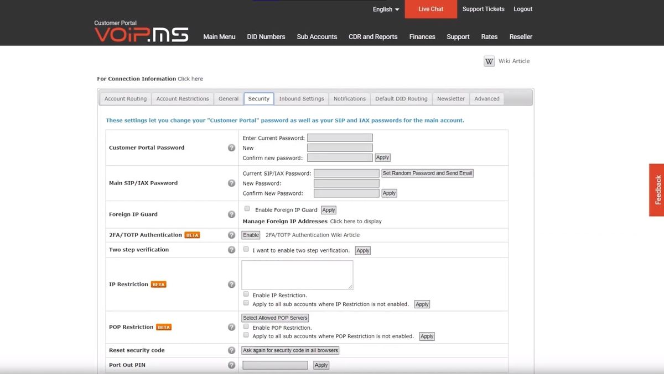Screen dimensions: 664x374
Task: Click the Wiki Article W icon
Action: (x=489, y=61)
